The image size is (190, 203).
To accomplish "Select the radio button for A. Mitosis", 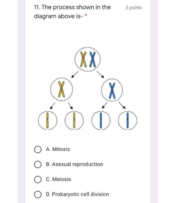I will point(38,149).
